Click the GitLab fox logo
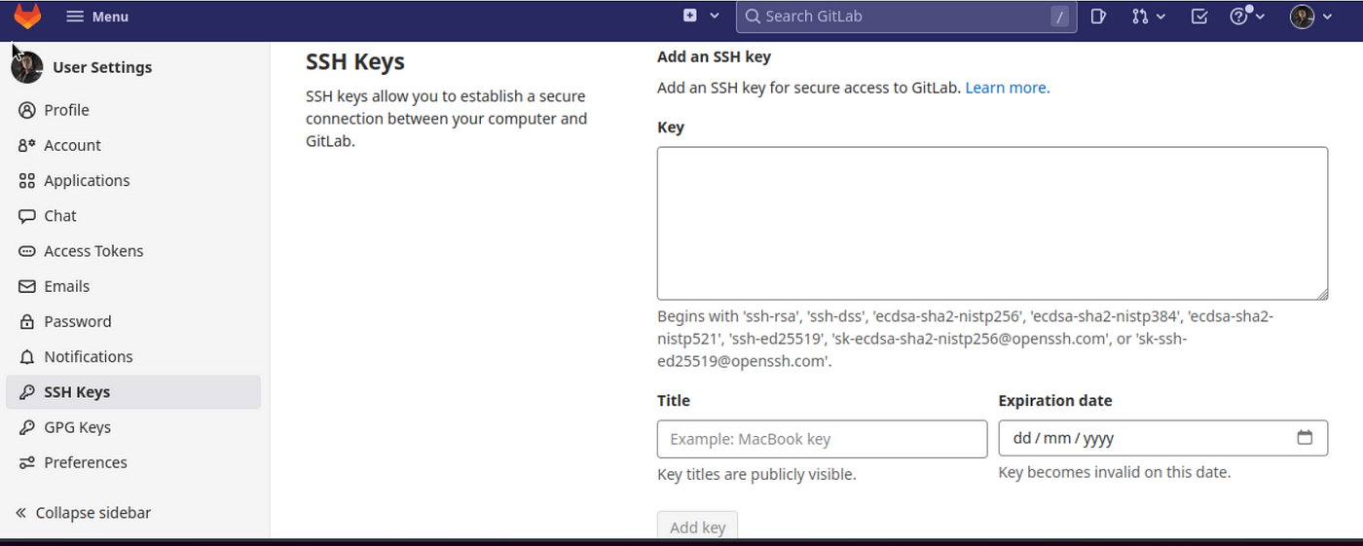 tap(27, 16)
